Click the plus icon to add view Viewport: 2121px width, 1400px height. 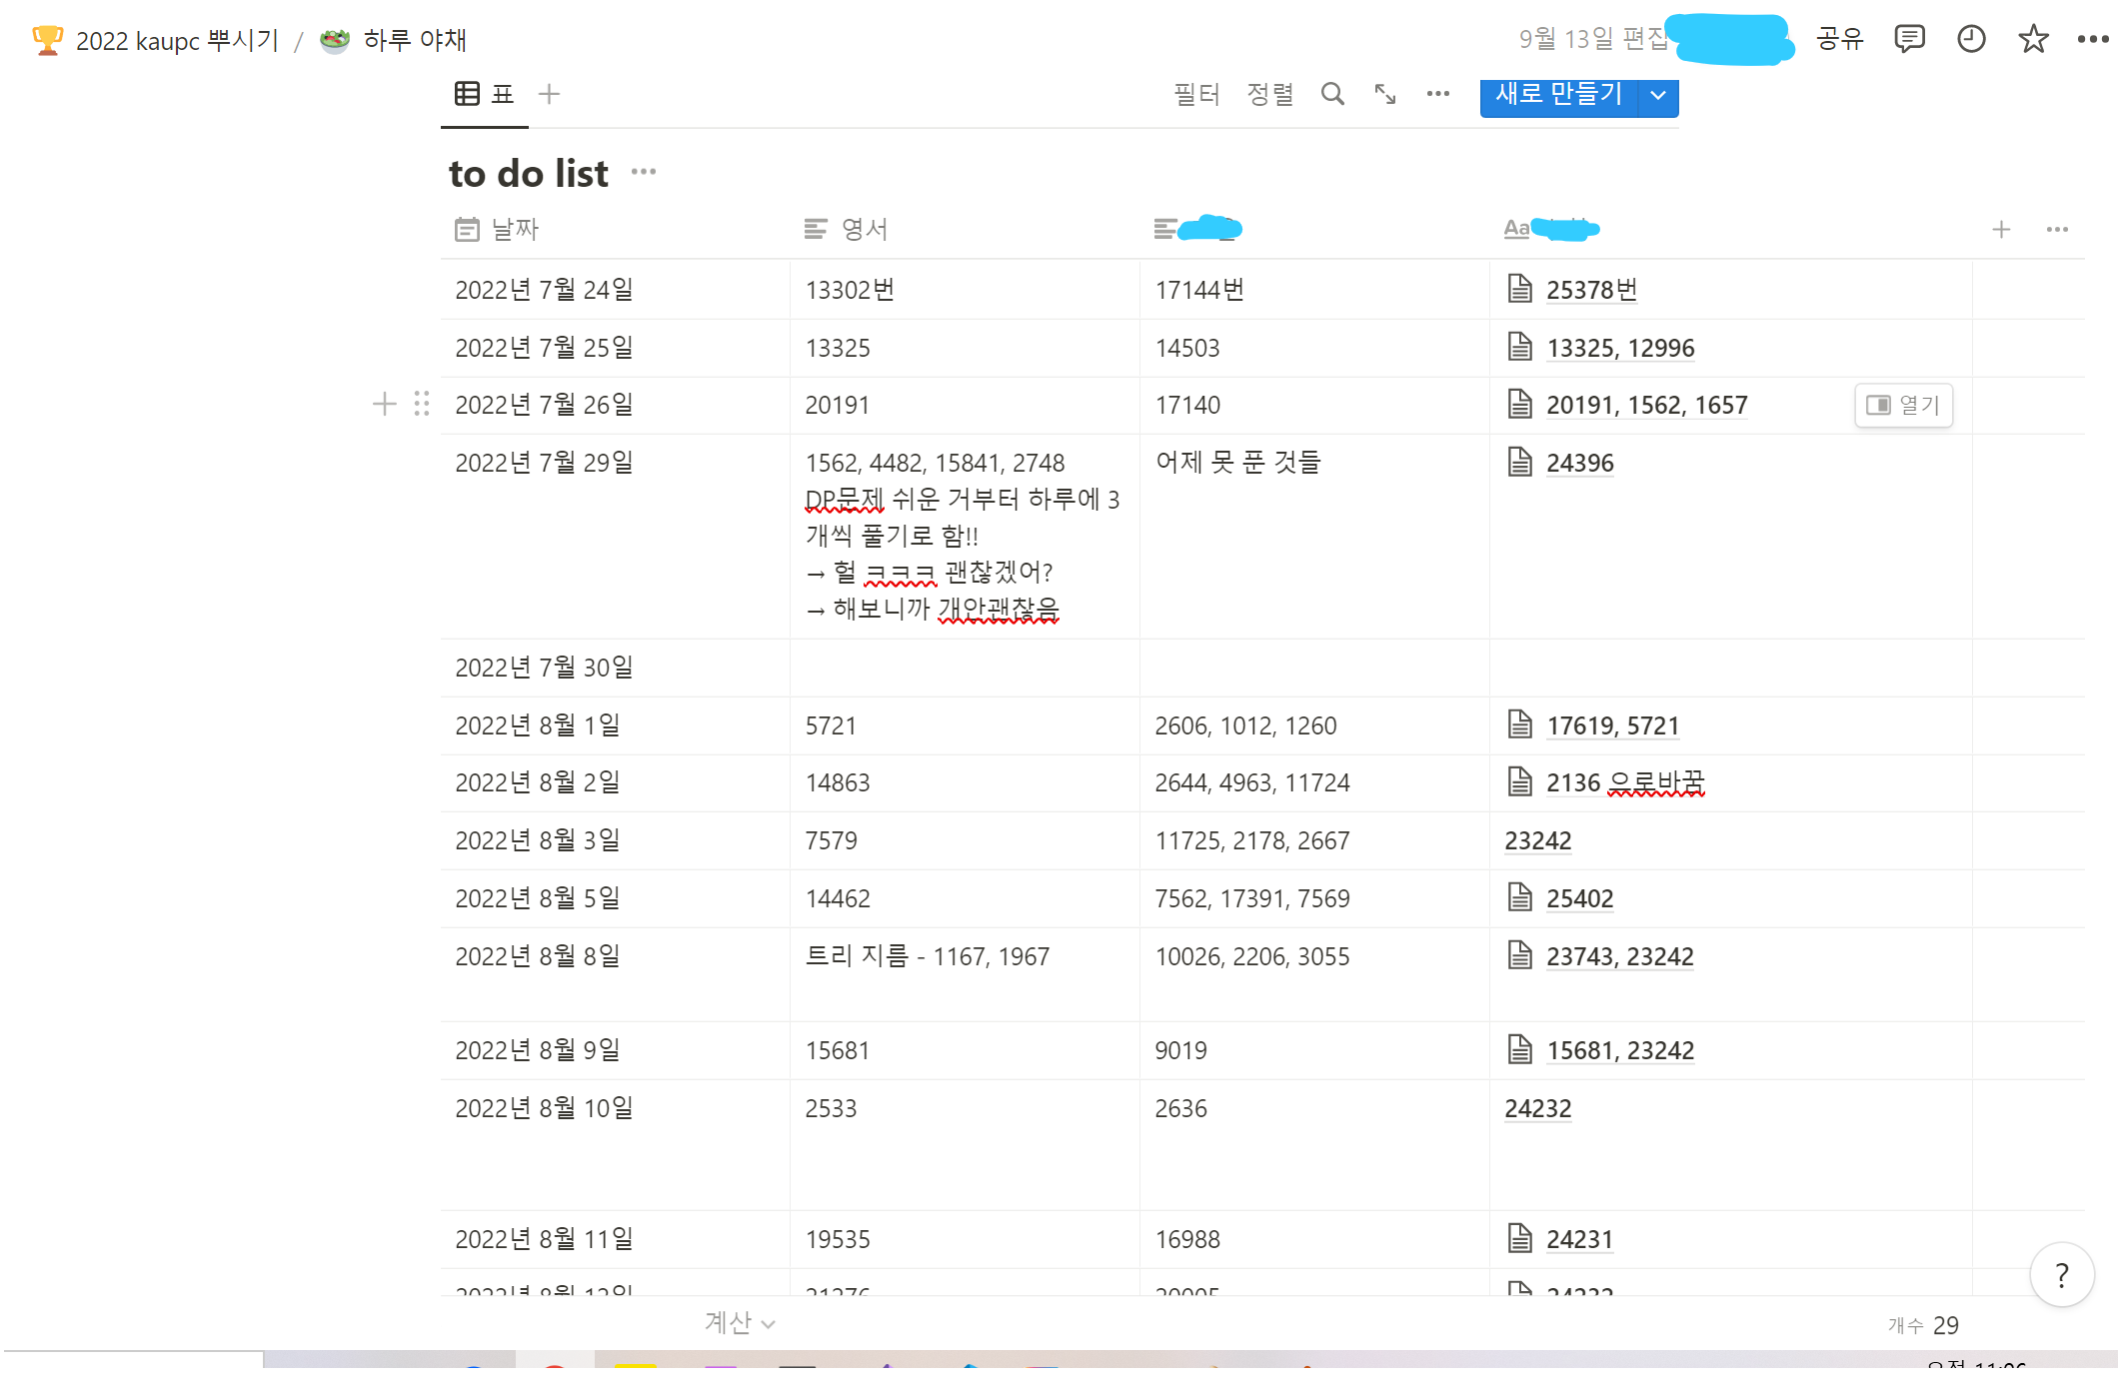(549, 94)
